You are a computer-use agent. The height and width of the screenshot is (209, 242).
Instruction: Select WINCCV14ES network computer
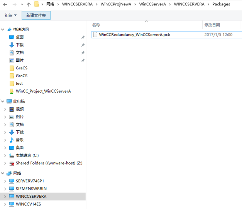(29, 204)
